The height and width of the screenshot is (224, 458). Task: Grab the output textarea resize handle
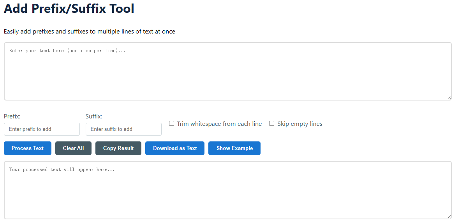(449, 217)
